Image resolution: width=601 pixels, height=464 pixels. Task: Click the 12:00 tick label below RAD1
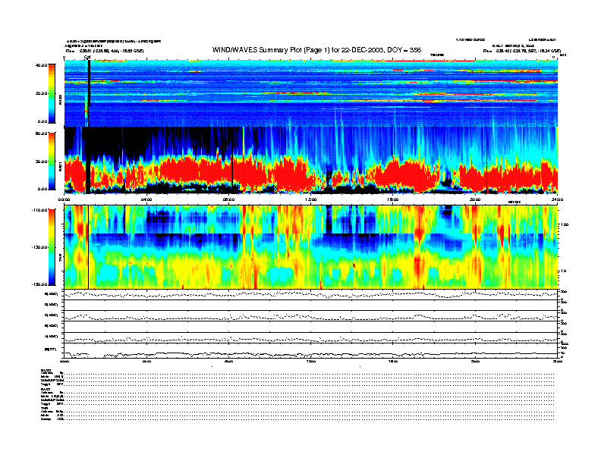pyautogui.click(x=311, y=199)
